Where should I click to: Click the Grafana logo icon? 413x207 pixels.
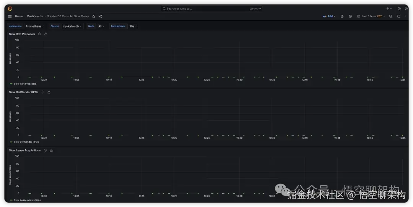tap(10, 8)
